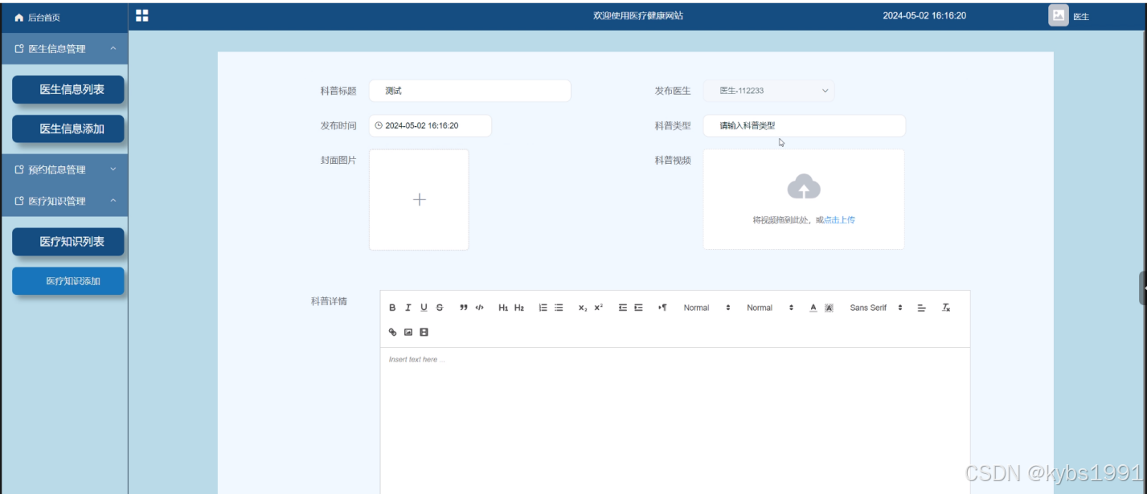Add a cover image with plus box

419,199
